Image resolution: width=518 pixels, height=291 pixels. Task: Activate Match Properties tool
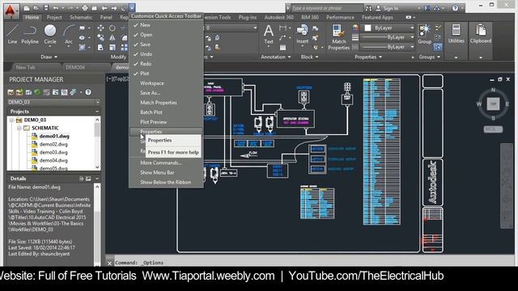tap(338, 37)
